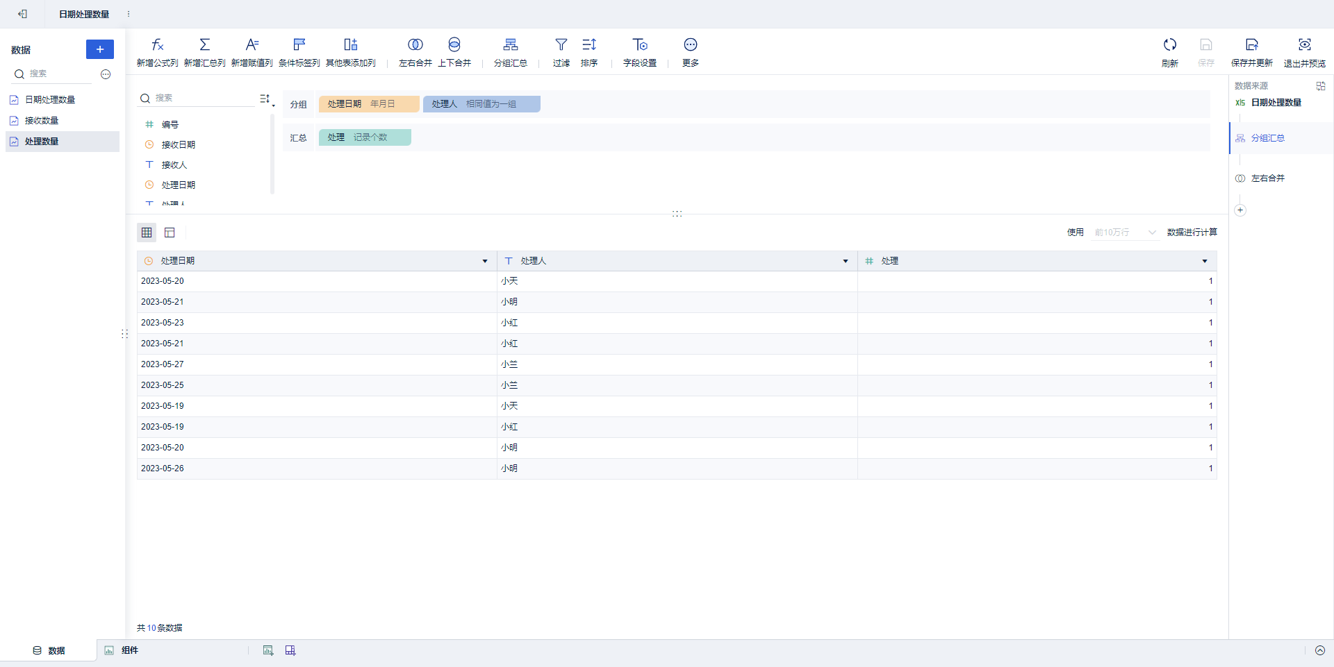Open the 处理日期 column header dropdown
This screenshot has height=667, width=1334.
click(x=485, y=261)
